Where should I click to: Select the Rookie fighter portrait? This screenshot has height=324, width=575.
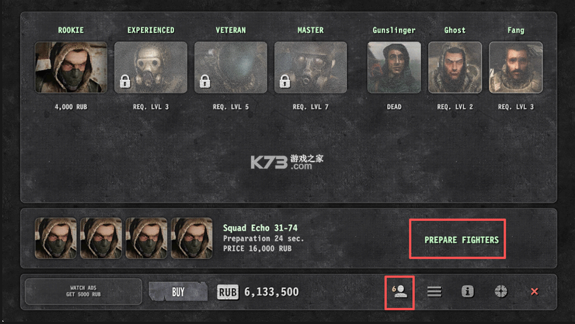click(x=71, y=67)
